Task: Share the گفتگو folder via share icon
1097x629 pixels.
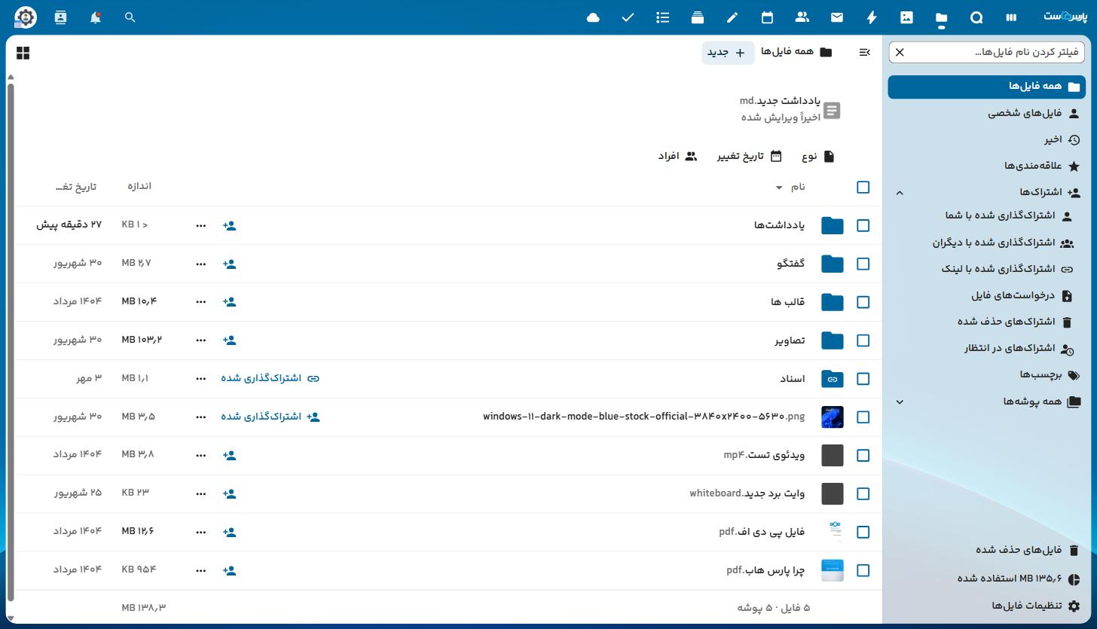Action: pyautogui.click(x=230, y=264)
